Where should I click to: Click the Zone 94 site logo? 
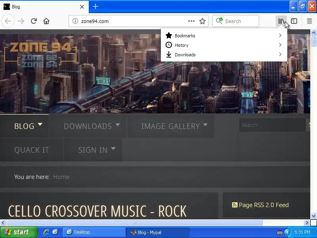click(40, 55)
